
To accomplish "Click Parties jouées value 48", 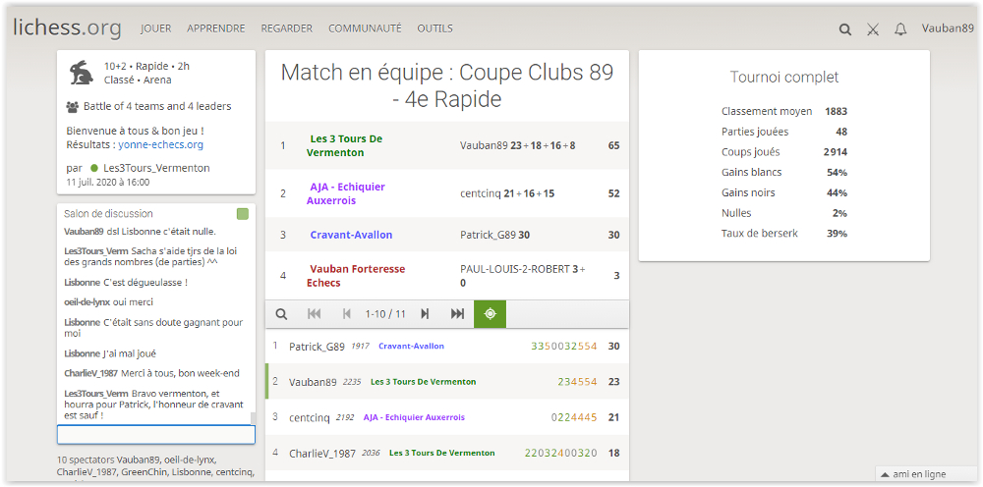I will point(841,132).
